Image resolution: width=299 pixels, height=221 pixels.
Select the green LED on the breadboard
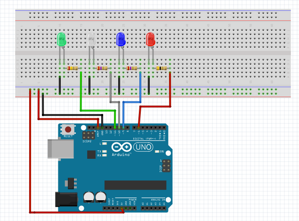point(62,39)
